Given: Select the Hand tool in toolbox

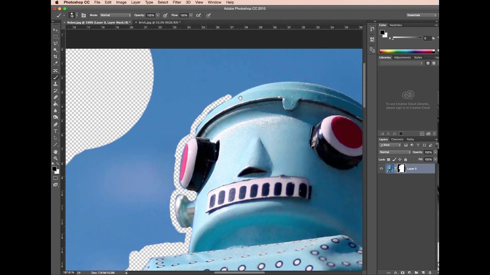Looking at the screenshot, I should (56, 152).
